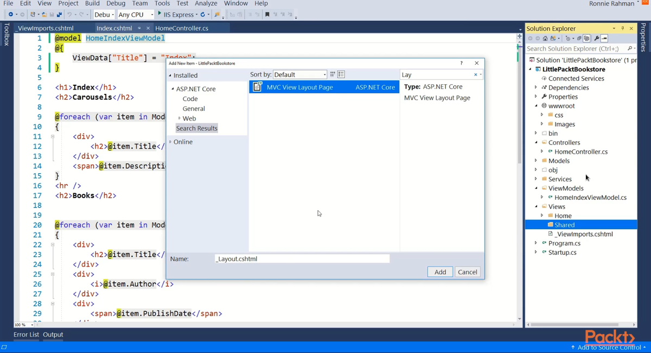The height and width of the screenshot is (353, 651).
Task: Switch to HomeController.cs tab
Action: point(182,28)
